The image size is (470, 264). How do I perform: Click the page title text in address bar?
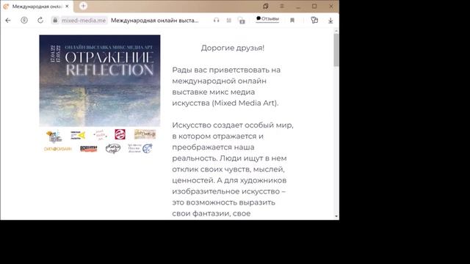click(155, 21)
